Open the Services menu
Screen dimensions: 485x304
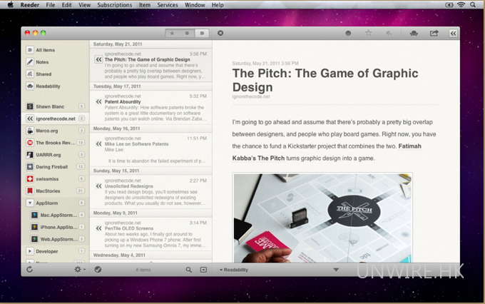click(168, 5)
